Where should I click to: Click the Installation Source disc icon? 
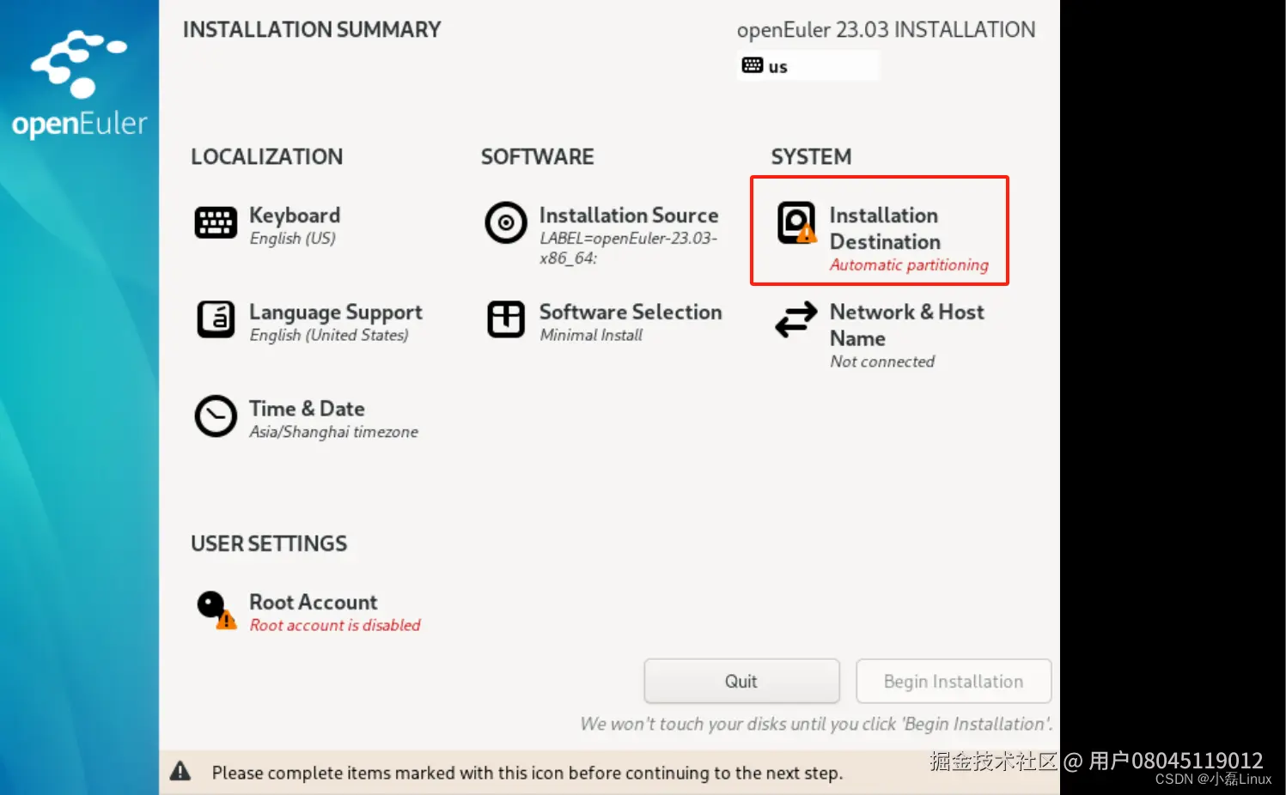click(x=506, y=223)
